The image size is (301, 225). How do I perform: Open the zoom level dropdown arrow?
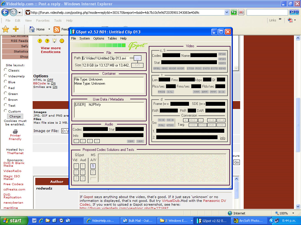click(x=293, y=213)
